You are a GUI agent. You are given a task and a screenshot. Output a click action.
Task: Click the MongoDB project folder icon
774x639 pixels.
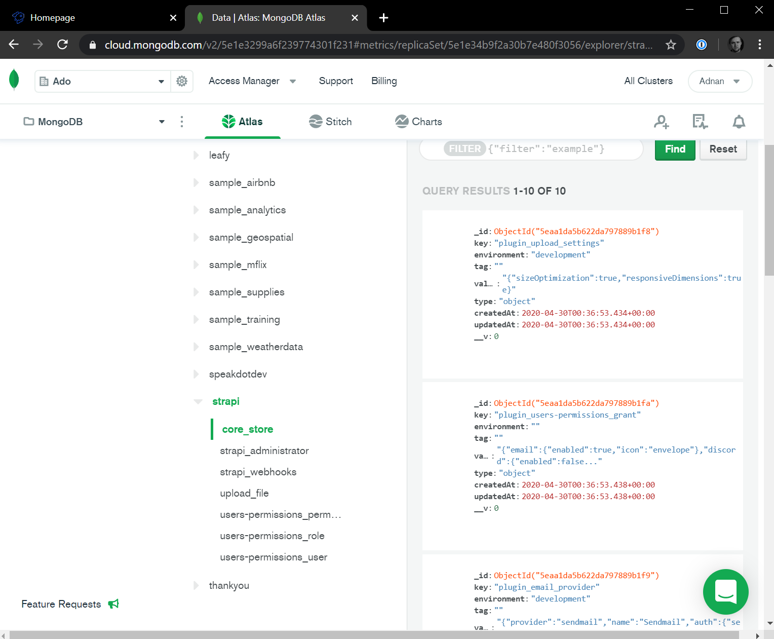point(29,122)
